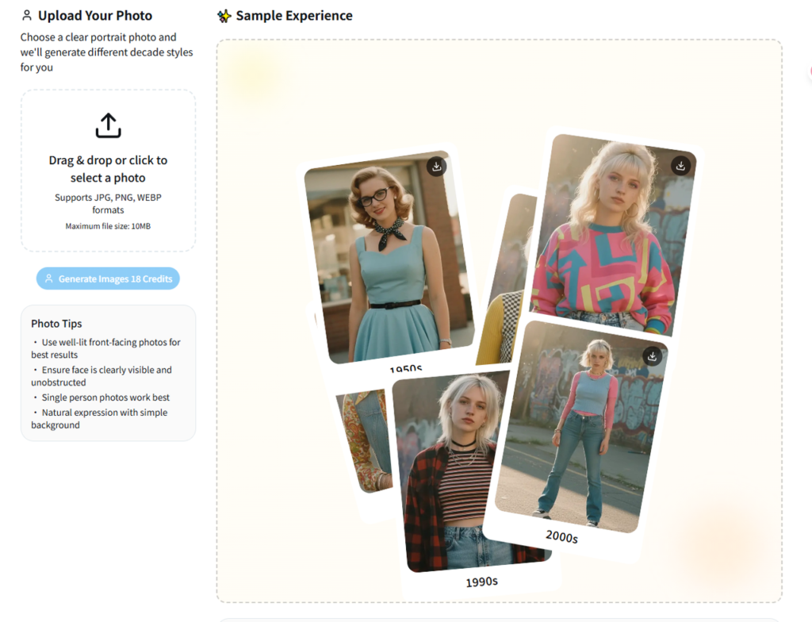
Task: Download the pink geometric sweater photo
Action: [x=680, y=165]
